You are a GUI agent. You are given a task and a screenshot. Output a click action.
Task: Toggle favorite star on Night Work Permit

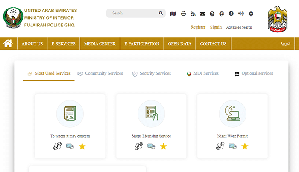(x=245, y=146)
